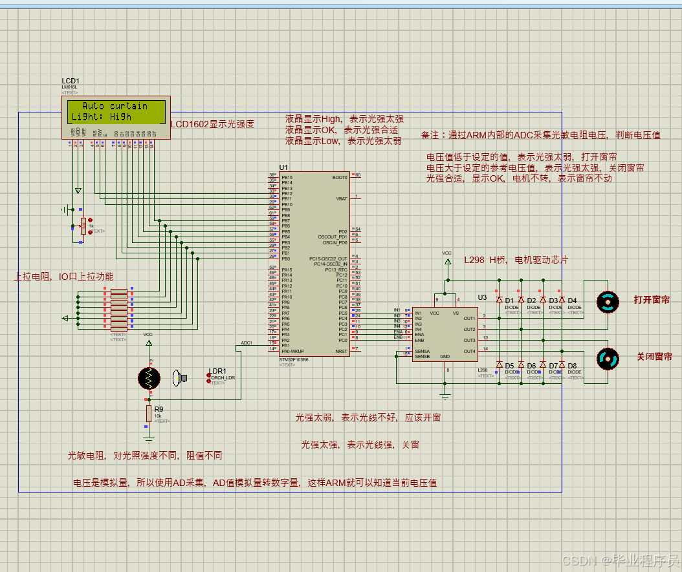
Task: Select the note '上拉电阻, IO口上拉功能'
Action: point(64,276)
